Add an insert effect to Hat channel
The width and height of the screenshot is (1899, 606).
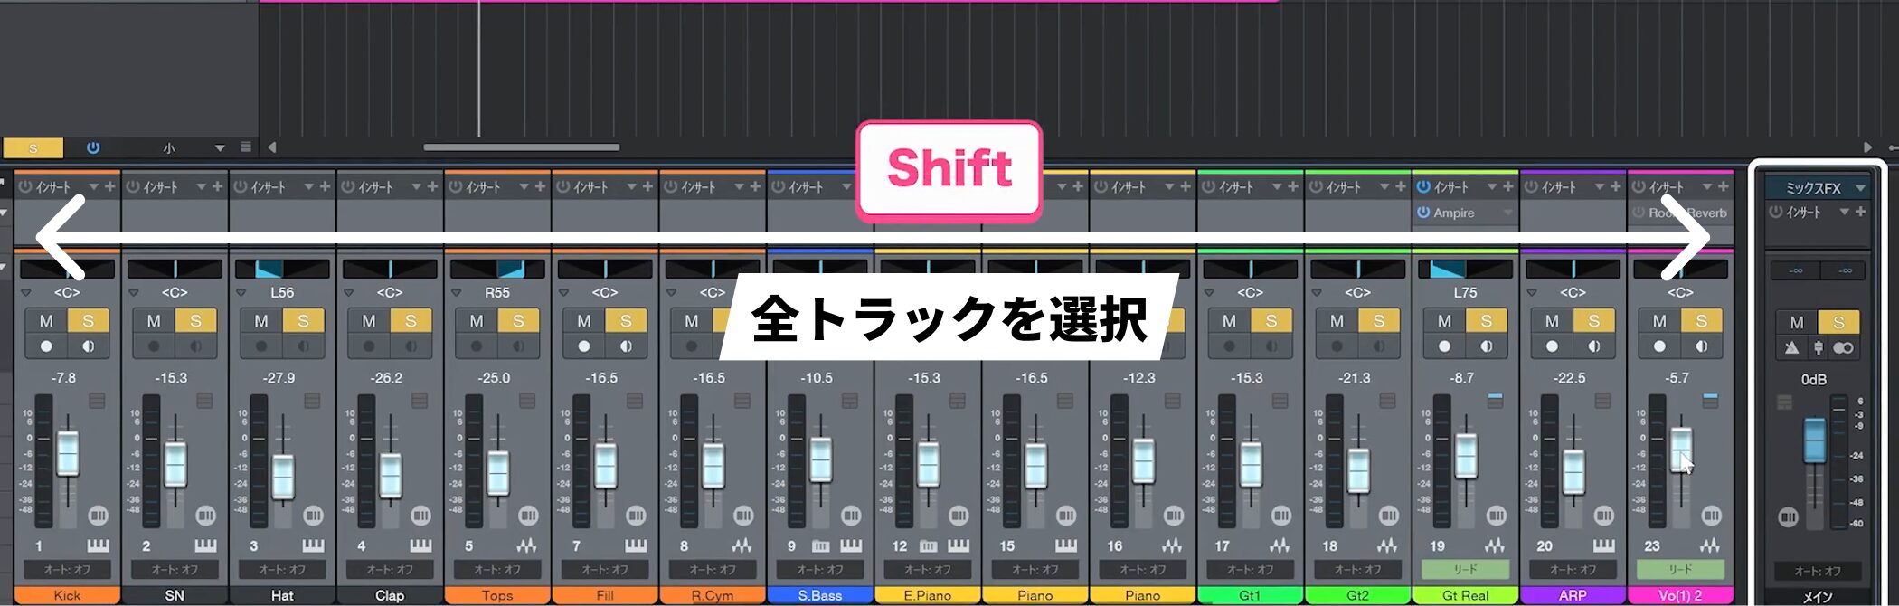tap(325, 187)
